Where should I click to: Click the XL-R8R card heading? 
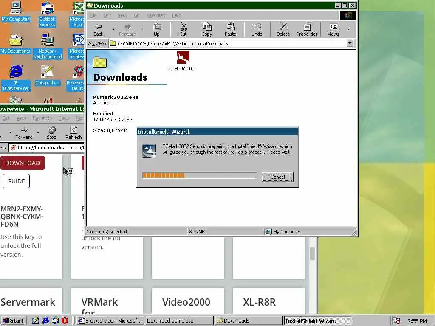[260, 302]
